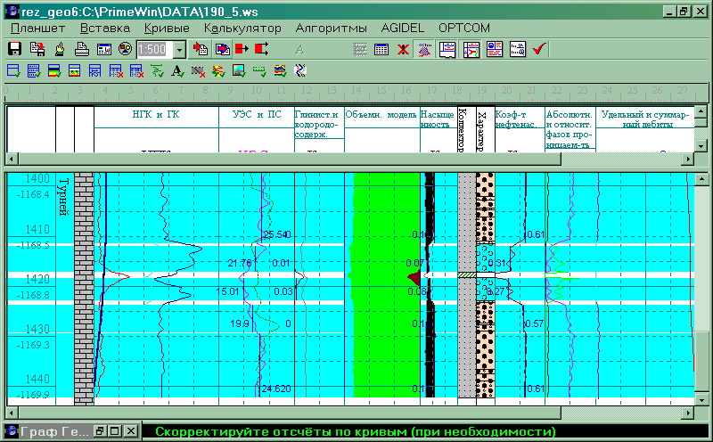
Task: Click the red X delete icon
Action: click(403, 49)
